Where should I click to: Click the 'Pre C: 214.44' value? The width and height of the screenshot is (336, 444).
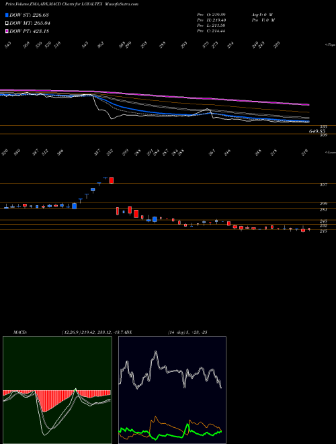(211, 31)
